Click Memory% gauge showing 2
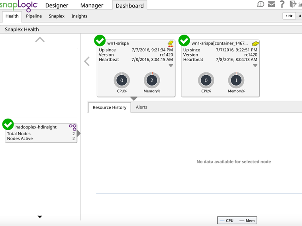302x226 pixels. click(152, 80)
